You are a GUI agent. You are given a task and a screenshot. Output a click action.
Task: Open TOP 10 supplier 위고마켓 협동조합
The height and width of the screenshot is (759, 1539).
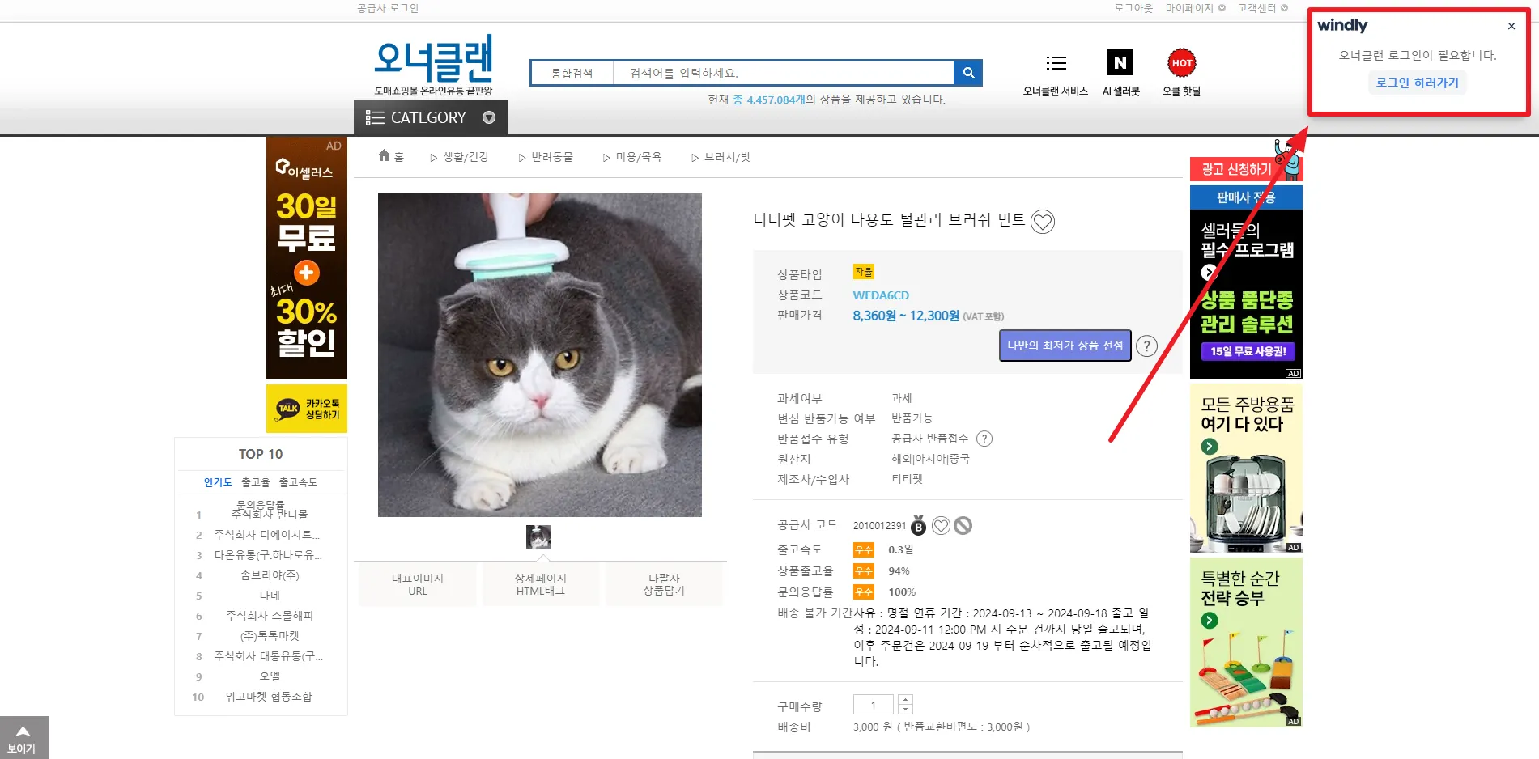pyautogui.click(x=269, y=697)
